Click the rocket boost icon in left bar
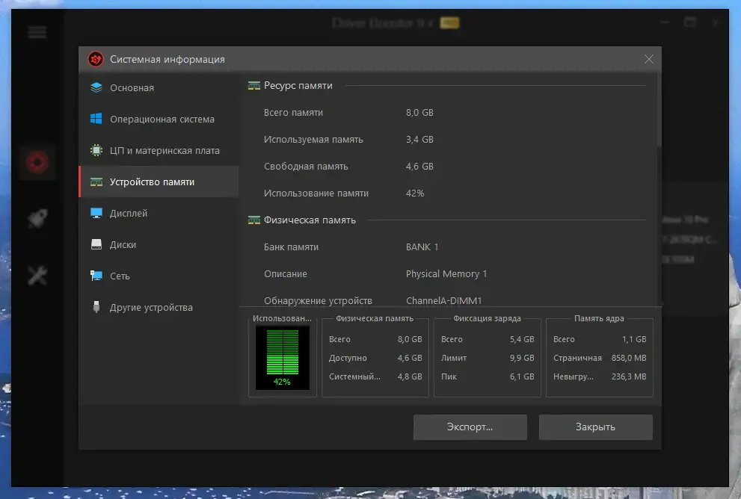741x499 pixels. coord(37,218)
